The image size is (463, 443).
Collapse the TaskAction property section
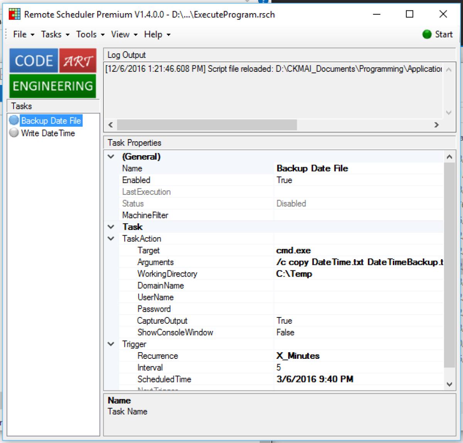coord(111,239)
